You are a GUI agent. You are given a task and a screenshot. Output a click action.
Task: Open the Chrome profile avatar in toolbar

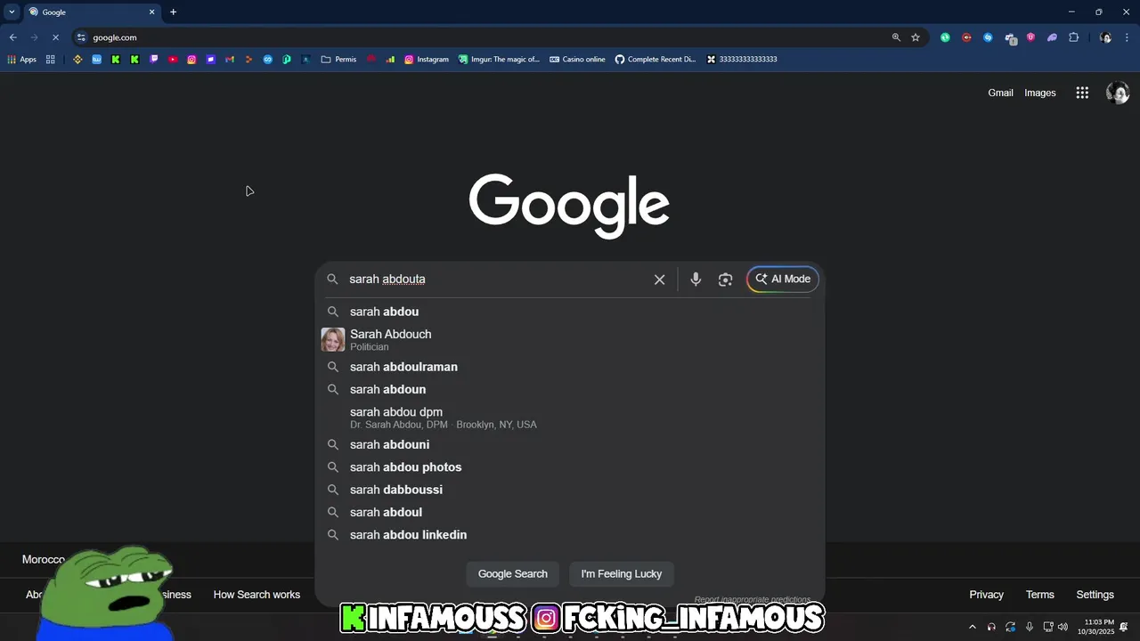point(1105,37)
